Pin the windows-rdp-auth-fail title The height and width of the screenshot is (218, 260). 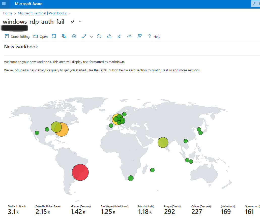(73, 22)
